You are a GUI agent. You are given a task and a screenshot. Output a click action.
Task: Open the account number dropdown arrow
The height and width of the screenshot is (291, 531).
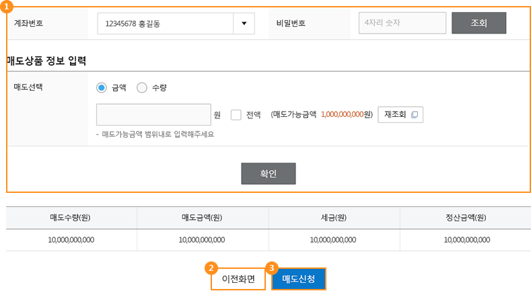pyautogui.click(x=244, y=24)
